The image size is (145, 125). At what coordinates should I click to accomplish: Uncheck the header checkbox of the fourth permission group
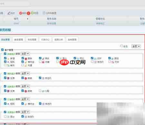pos(5,99)
